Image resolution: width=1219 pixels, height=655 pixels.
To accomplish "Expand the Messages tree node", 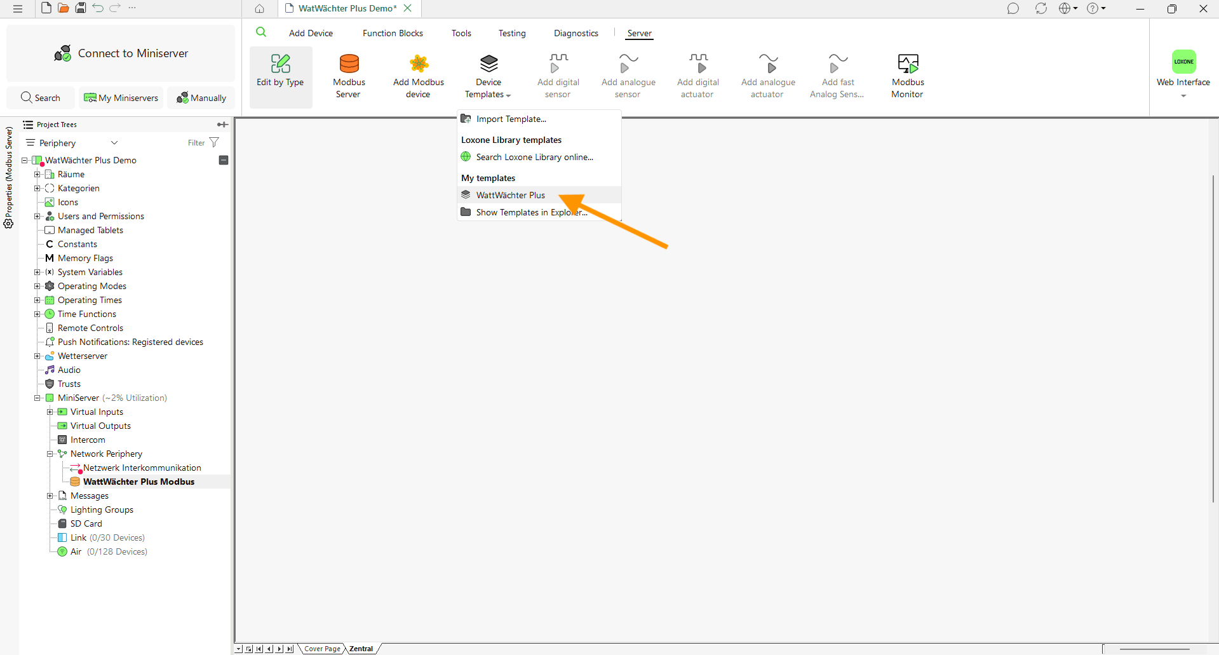I will [x=50, y=496].
